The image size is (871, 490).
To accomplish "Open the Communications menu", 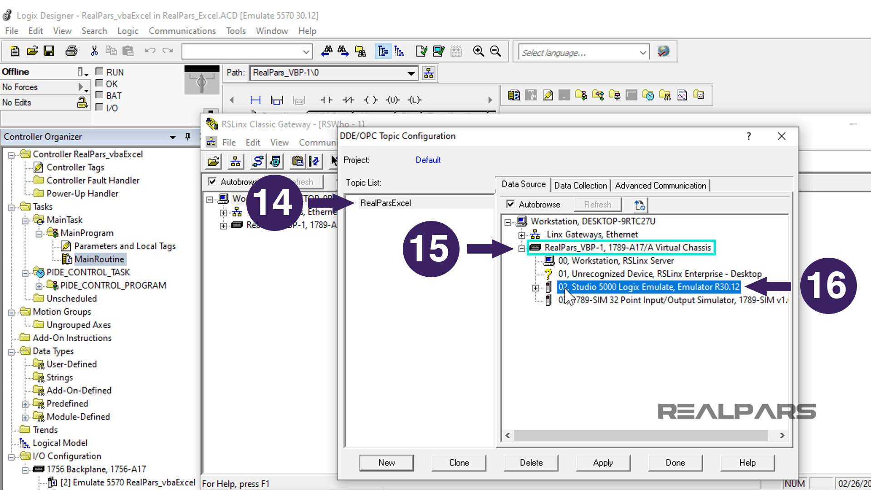I will click(x=182, y=31).
